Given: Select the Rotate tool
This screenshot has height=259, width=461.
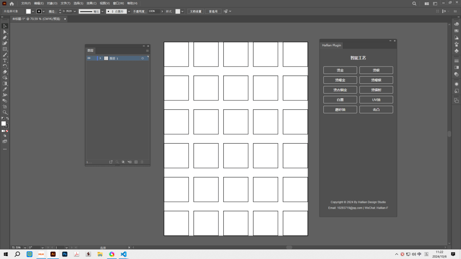Looking at the screenshot, I should [x=5, y=66].
